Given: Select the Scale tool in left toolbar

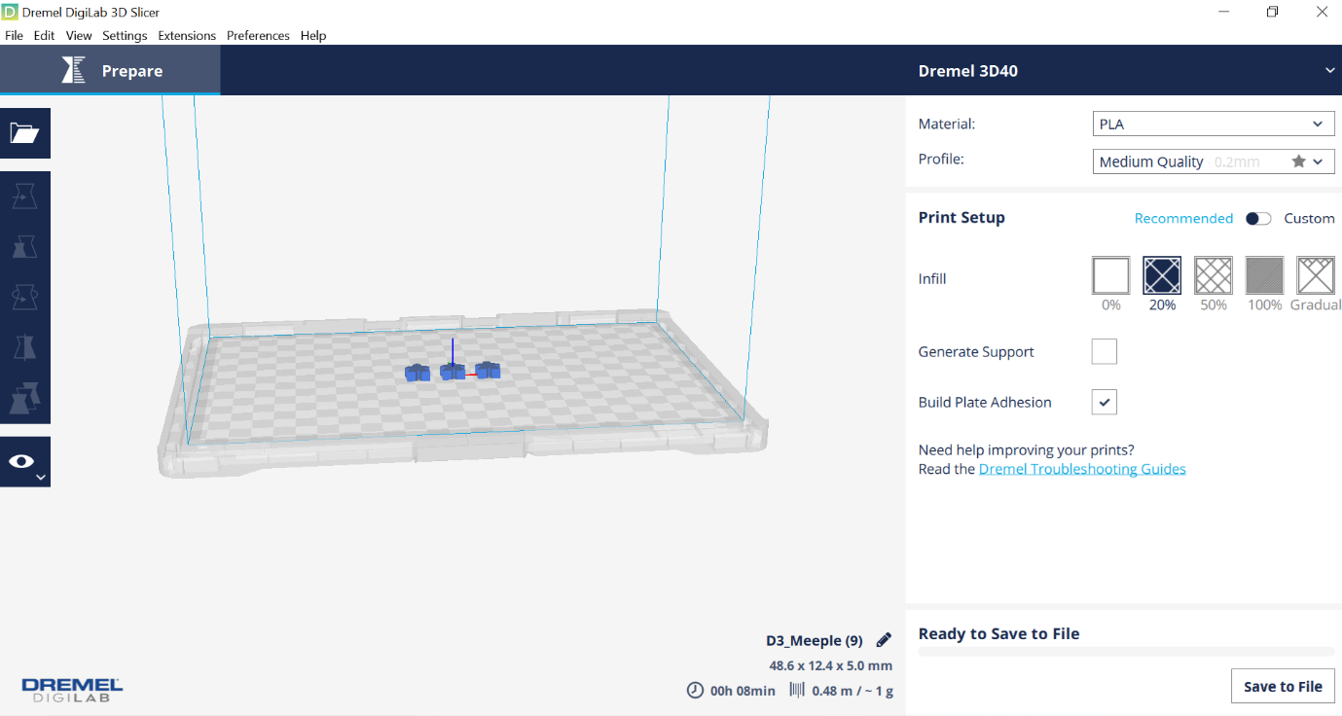Looking at the screenshot, I should pos(24,247).
